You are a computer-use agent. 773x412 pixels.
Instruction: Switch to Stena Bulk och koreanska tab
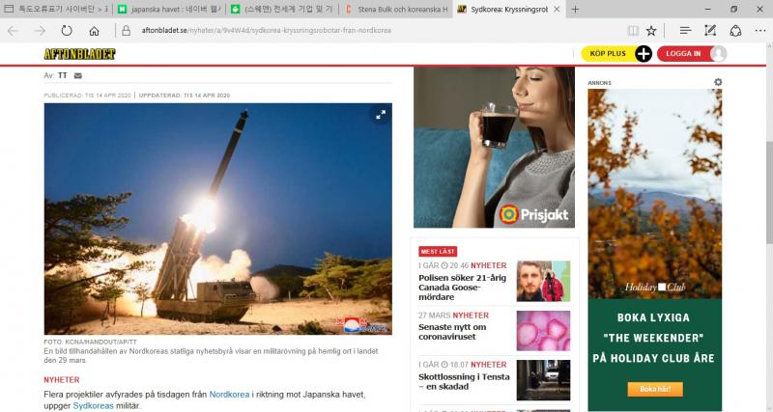[x=396, y=9]
